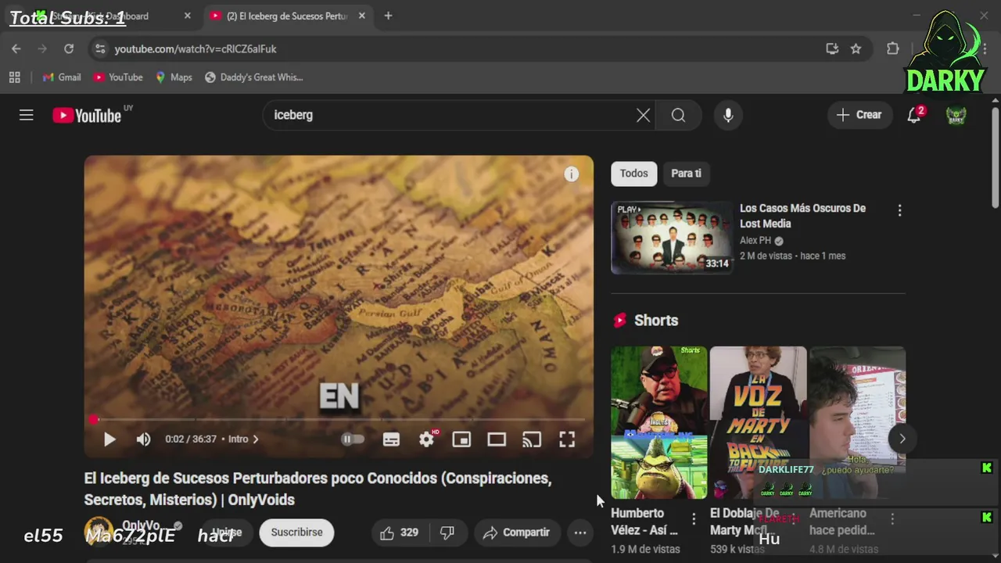The height and width of the screenshot is (563, 1001).
Task: Open more actions for the video
Action: (580, 533)
